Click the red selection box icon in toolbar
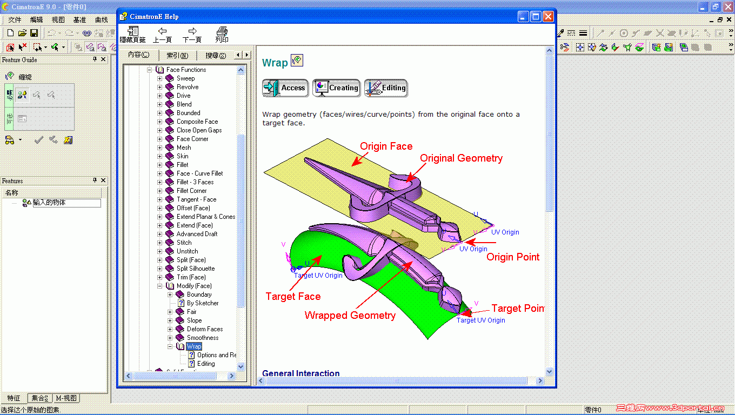 (x=10, y=48)
